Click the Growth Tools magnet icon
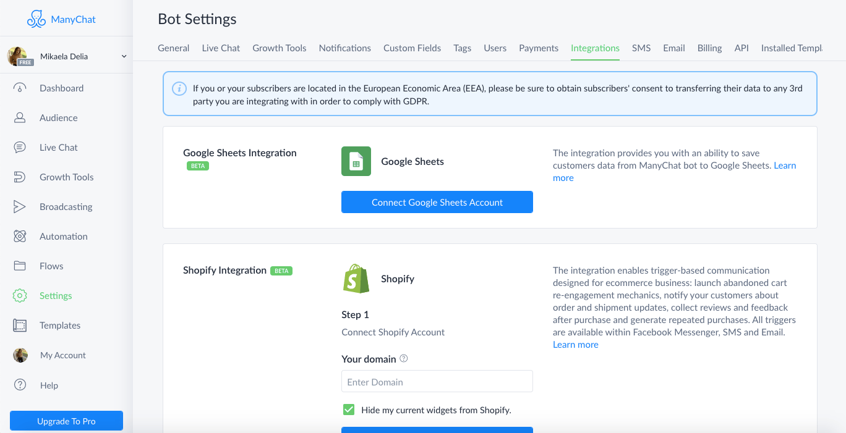The width and height of the screenshot is (846, 433). 20,177
